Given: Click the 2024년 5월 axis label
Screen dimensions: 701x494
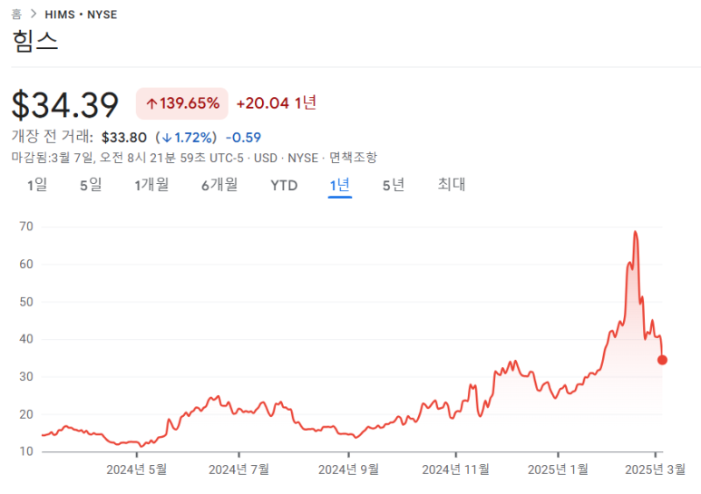Looking at the screenshot, I should 136,470.
